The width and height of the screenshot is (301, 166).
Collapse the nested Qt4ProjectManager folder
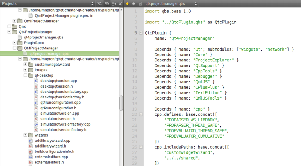14,48
